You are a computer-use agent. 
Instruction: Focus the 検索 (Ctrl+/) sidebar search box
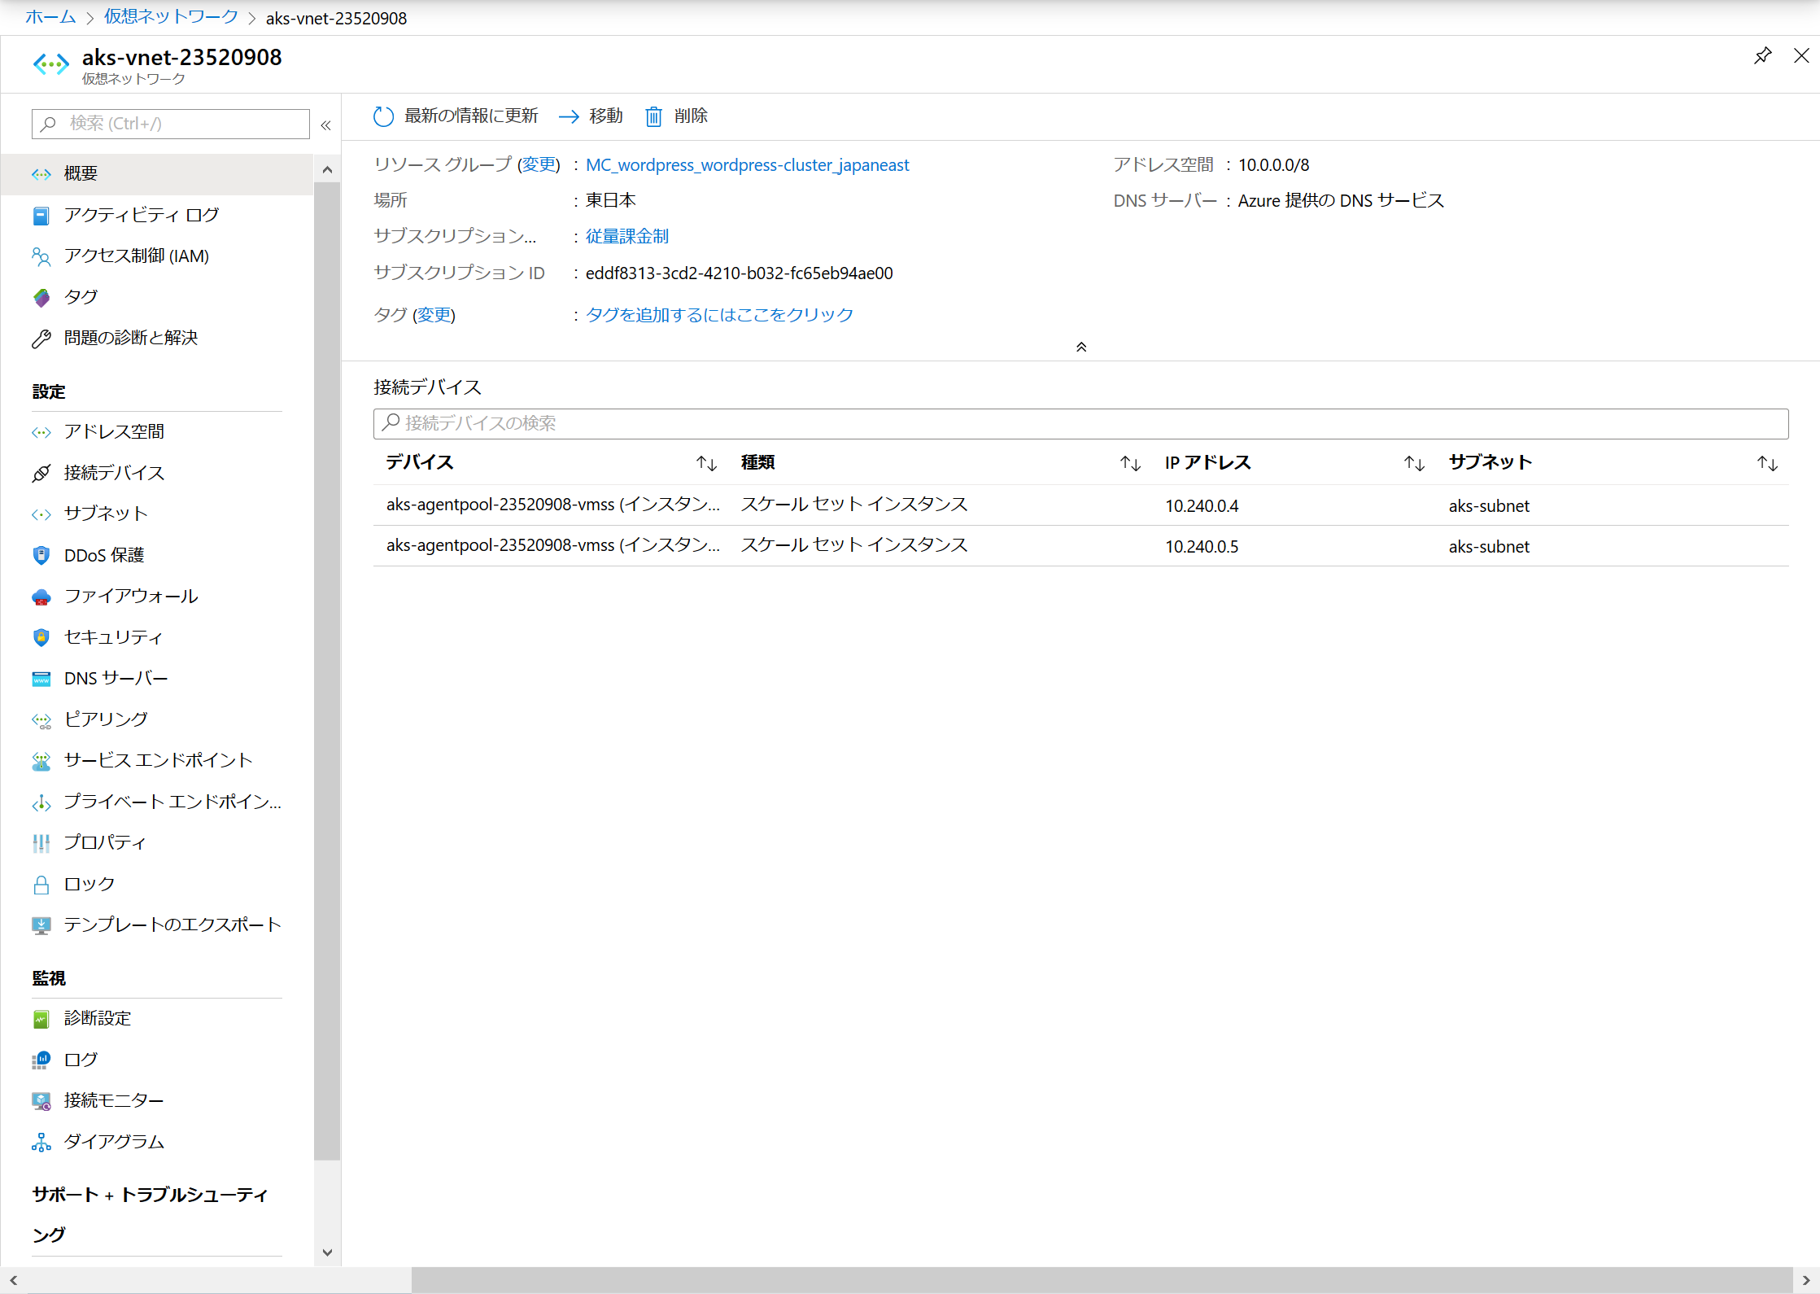pyautogui.click(x=171, y=124)
